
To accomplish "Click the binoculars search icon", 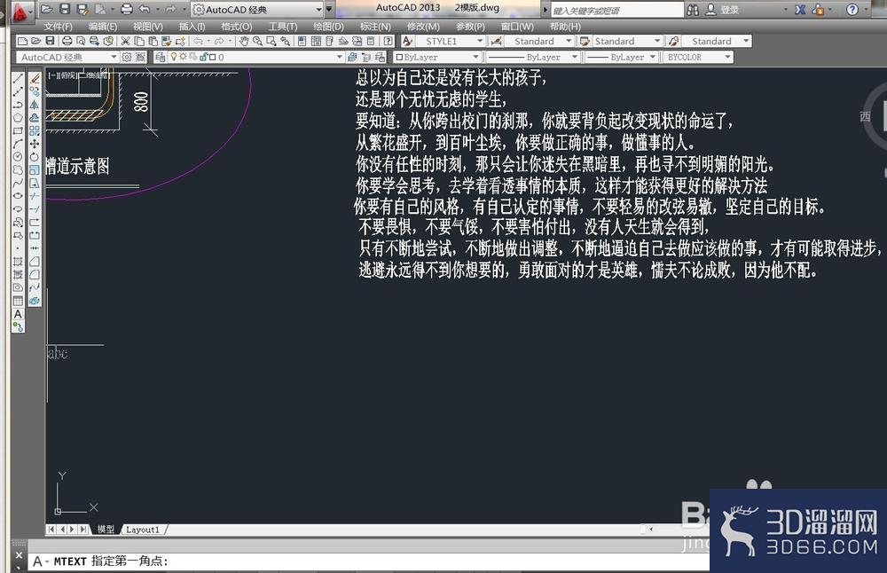I will (x=693, y=10).
